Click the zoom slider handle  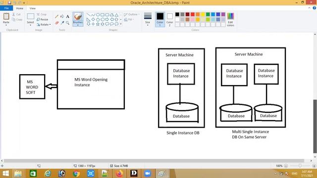300,166
